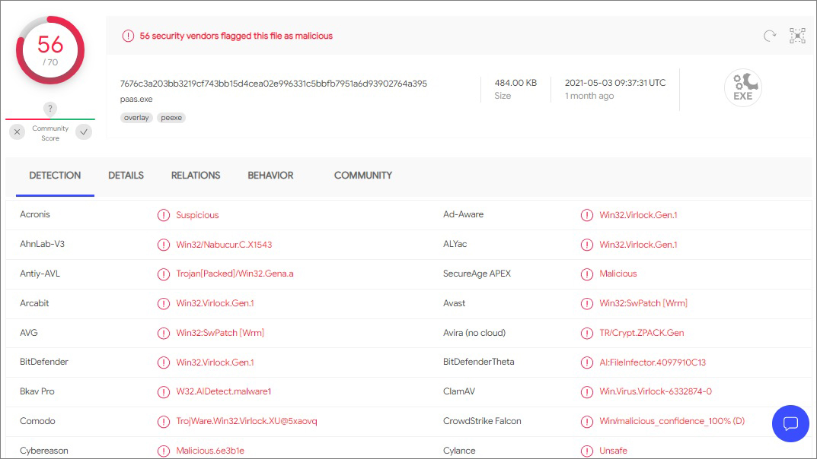Select the alert icon in the ALYac row
Viewport: 817px width, 459px height.
(587, 245)
